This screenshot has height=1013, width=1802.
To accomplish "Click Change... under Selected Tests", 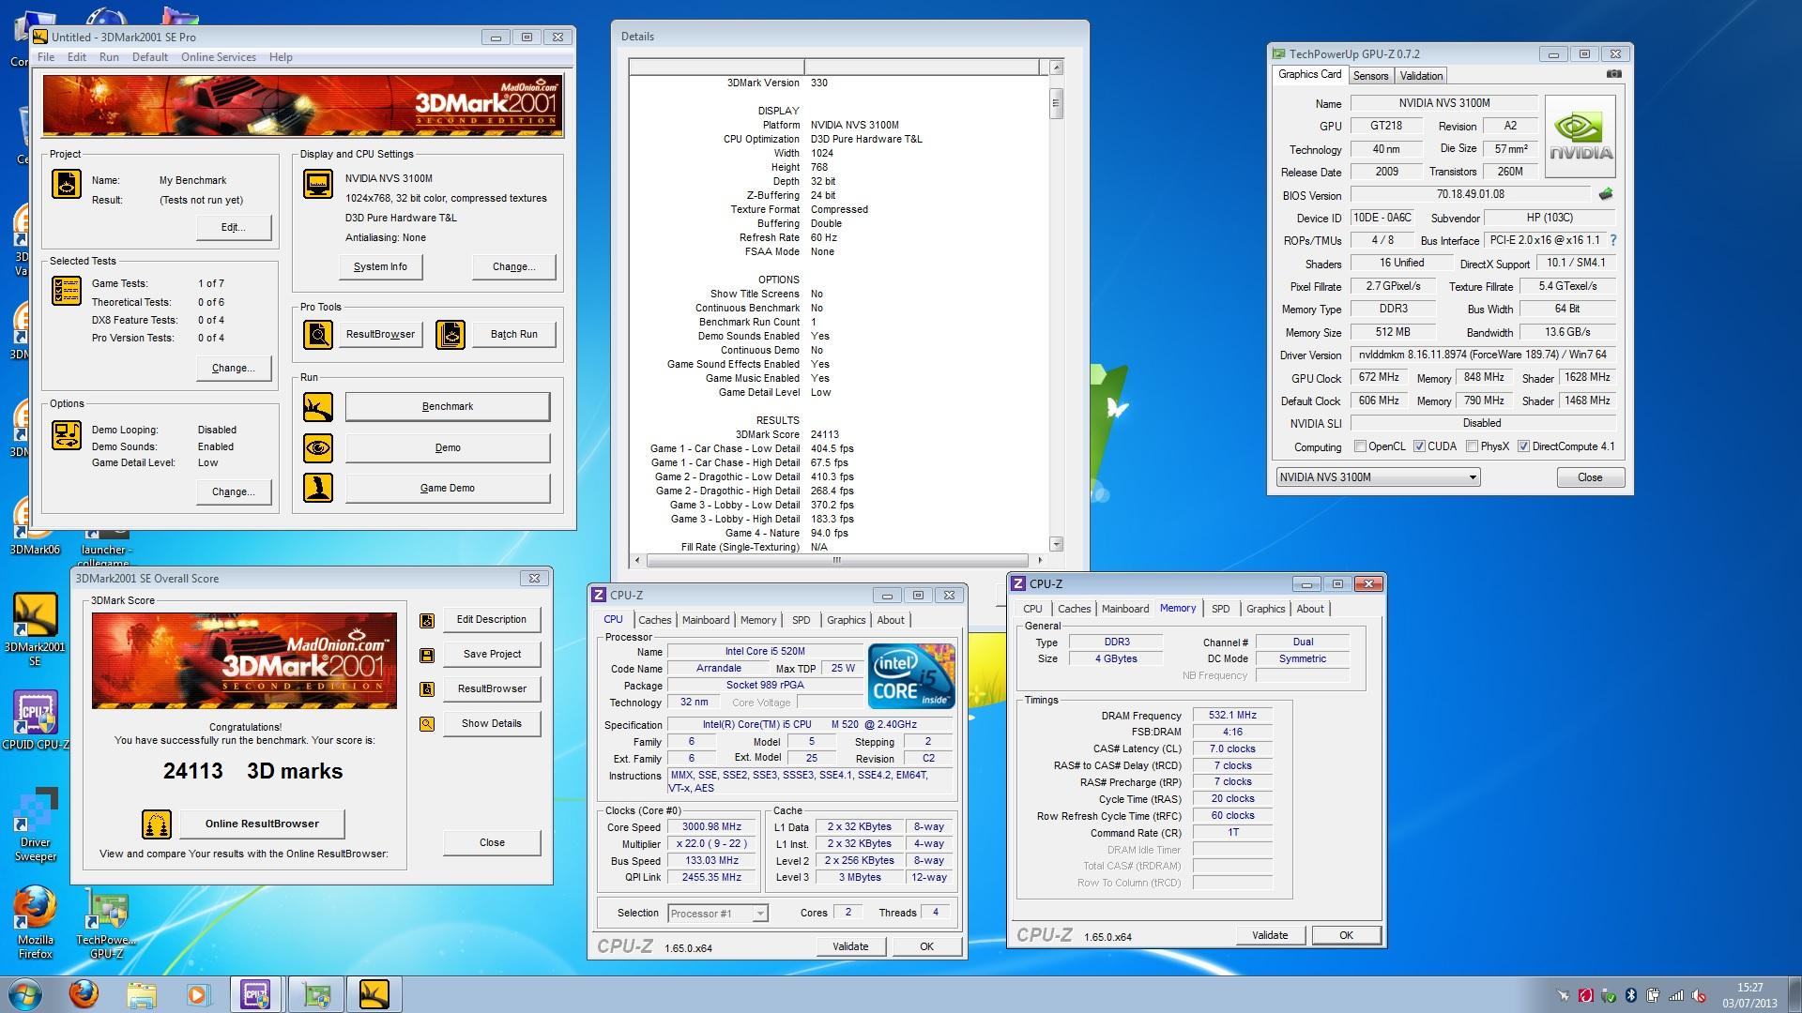I will [x=234, y=369].
